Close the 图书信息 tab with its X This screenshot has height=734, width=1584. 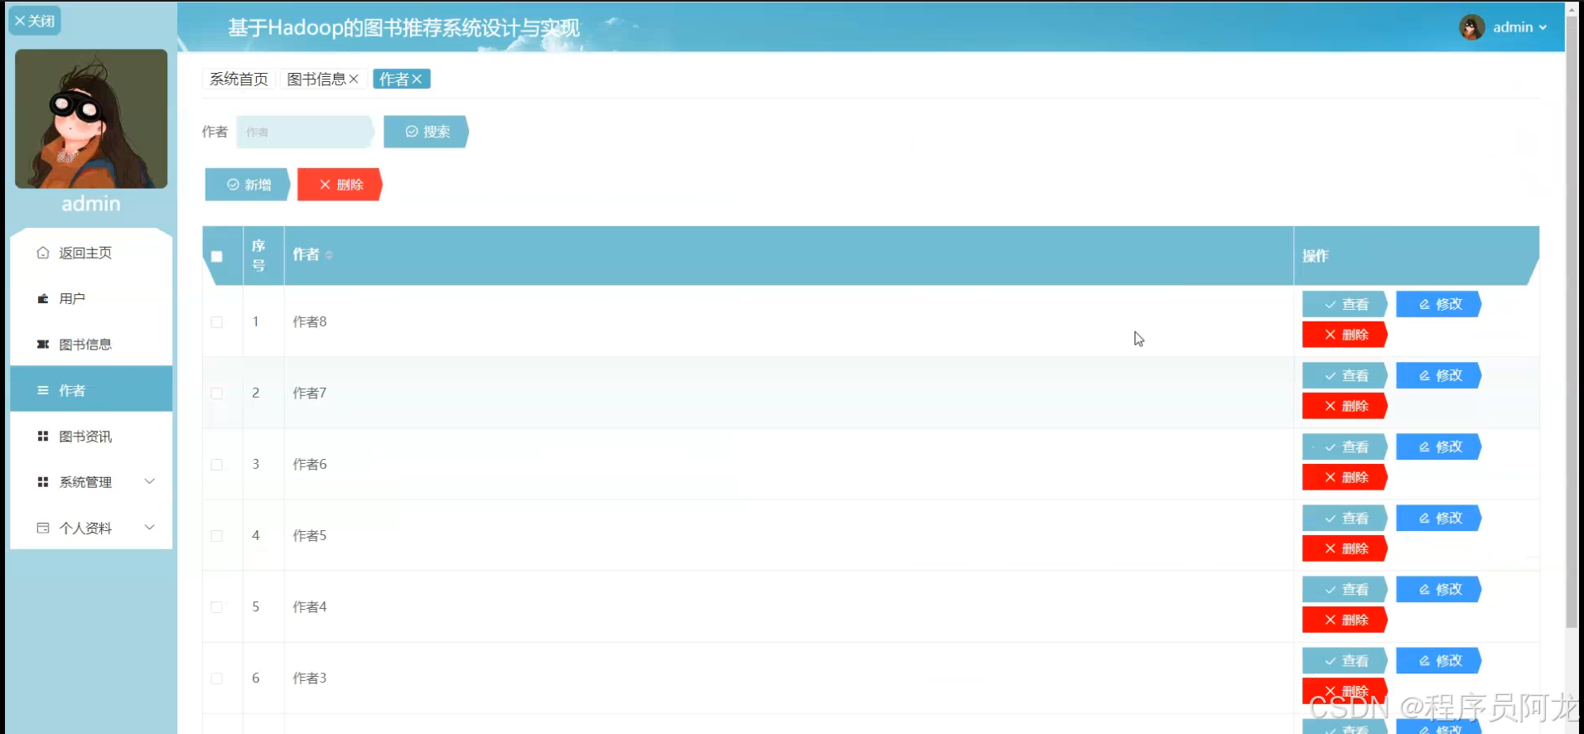(x=354, y=79)
